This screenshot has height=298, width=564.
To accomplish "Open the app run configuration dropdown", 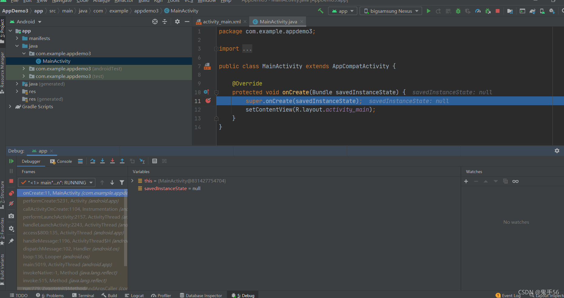I will (343, 11).
